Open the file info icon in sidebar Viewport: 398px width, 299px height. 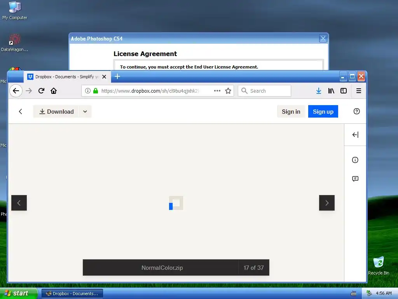tap(355, 160)
